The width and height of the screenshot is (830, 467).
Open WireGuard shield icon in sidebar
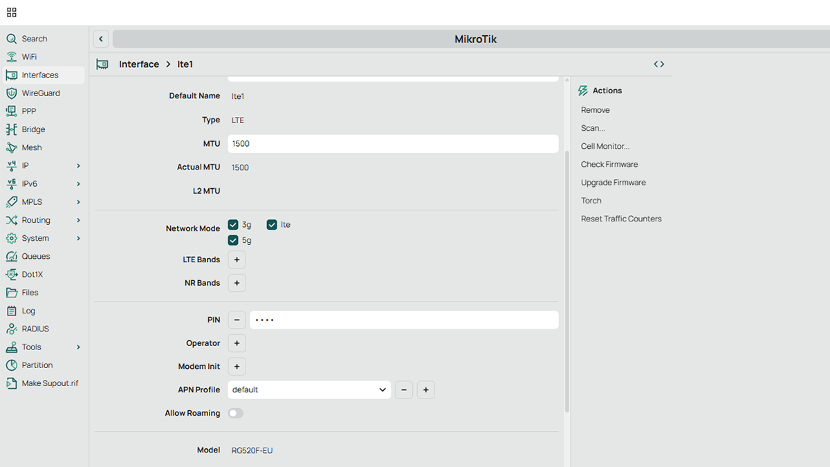click(11, 93)
